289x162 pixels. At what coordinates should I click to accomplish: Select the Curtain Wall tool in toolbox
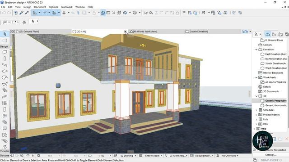tap(5, 103)
